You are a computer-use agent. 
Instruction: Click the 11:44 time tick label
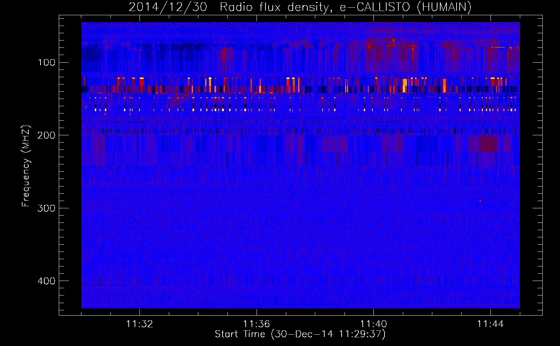pos(490,324)
